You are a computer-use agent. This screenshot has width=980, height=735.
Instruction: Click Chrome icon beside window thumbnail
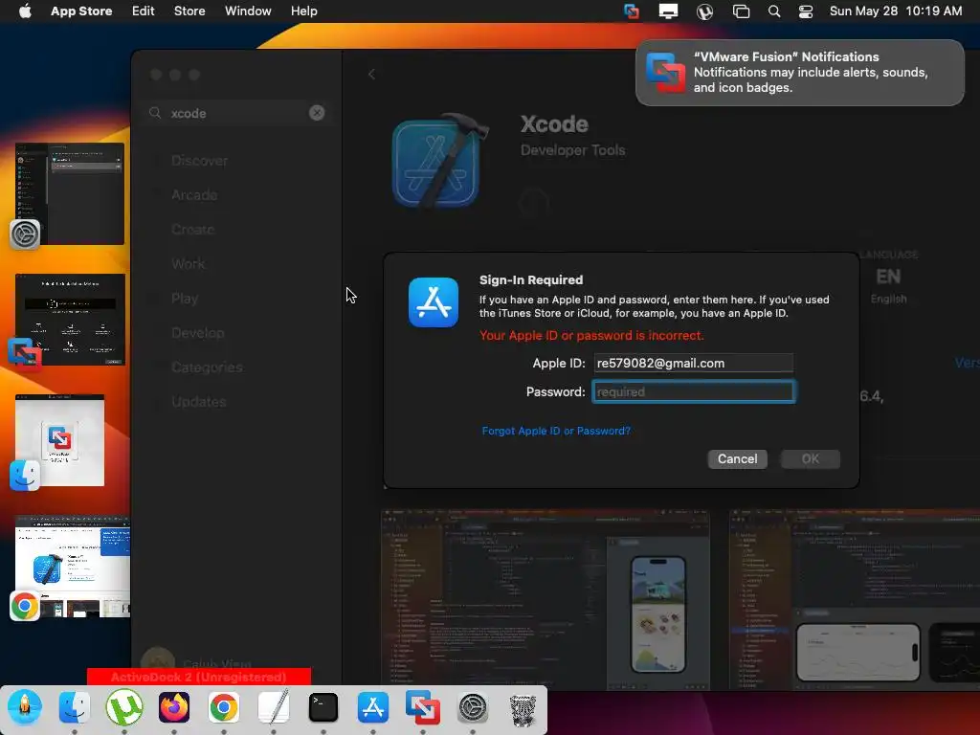click(x=25, y=606)
